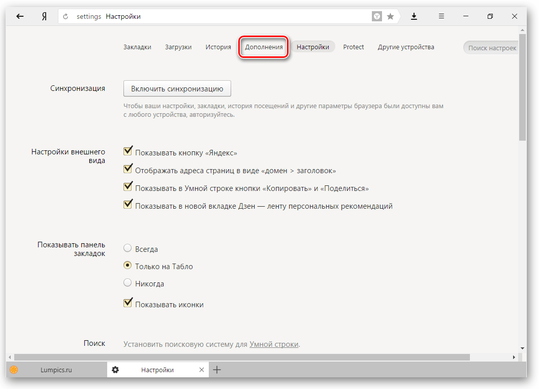Close the Настройки tab with its X

click(x=202, y=370)
